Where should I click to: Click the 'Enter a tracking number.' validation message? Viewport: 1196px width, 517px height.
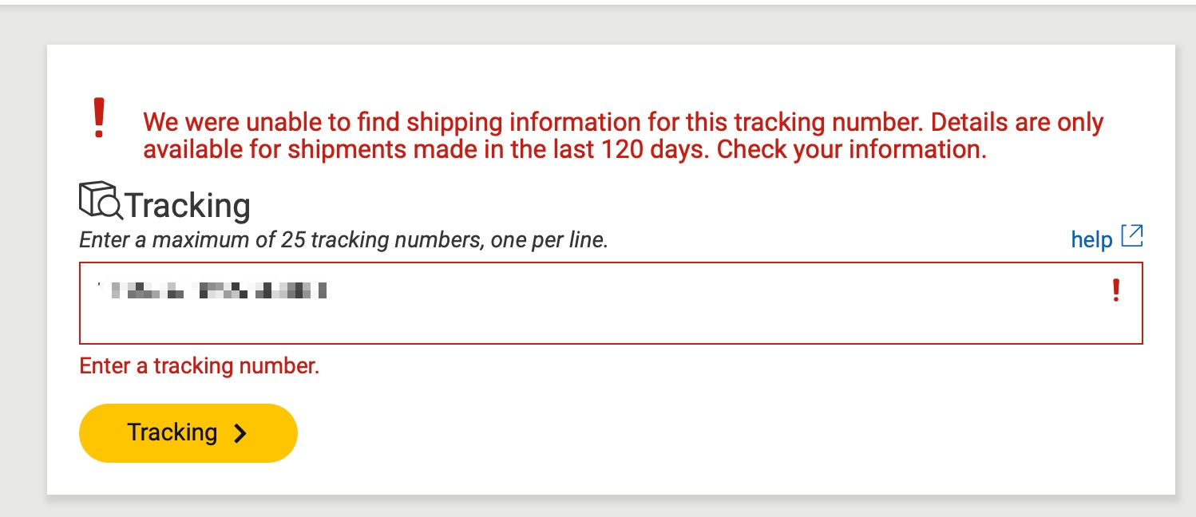click(x=200, y=366)
